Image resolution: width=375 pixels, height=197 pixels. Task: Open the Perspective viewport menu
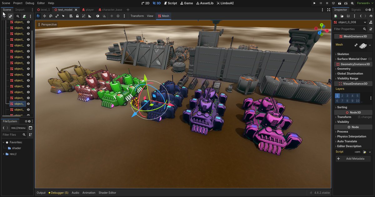click(47, 24)
